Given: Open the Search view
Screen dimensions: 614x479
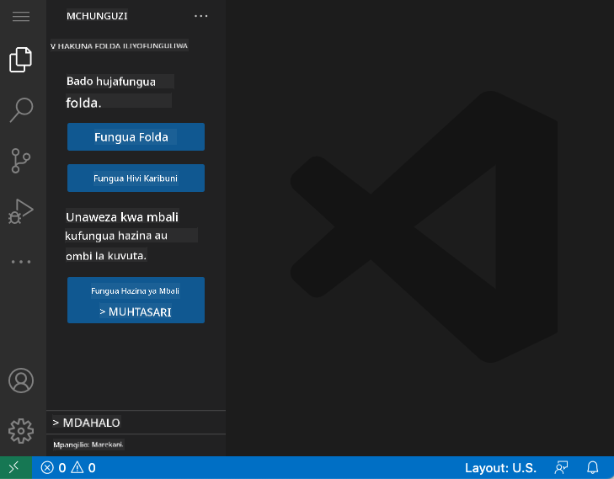Looking at the screenshot, I should click(x=21, y=109).
